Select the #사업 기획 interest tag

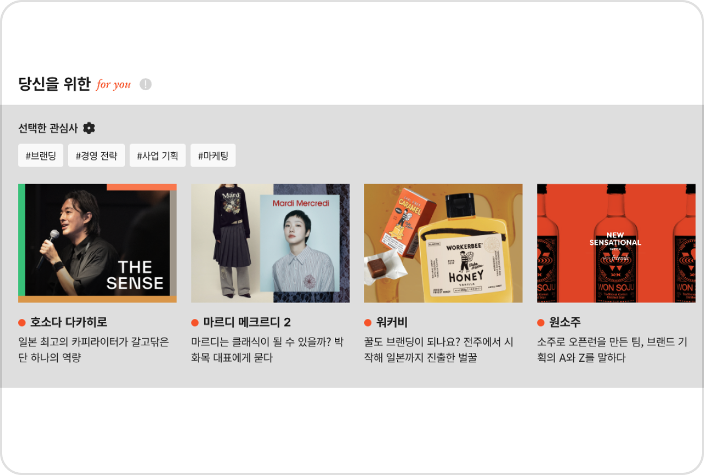click(x=157, y=156)
